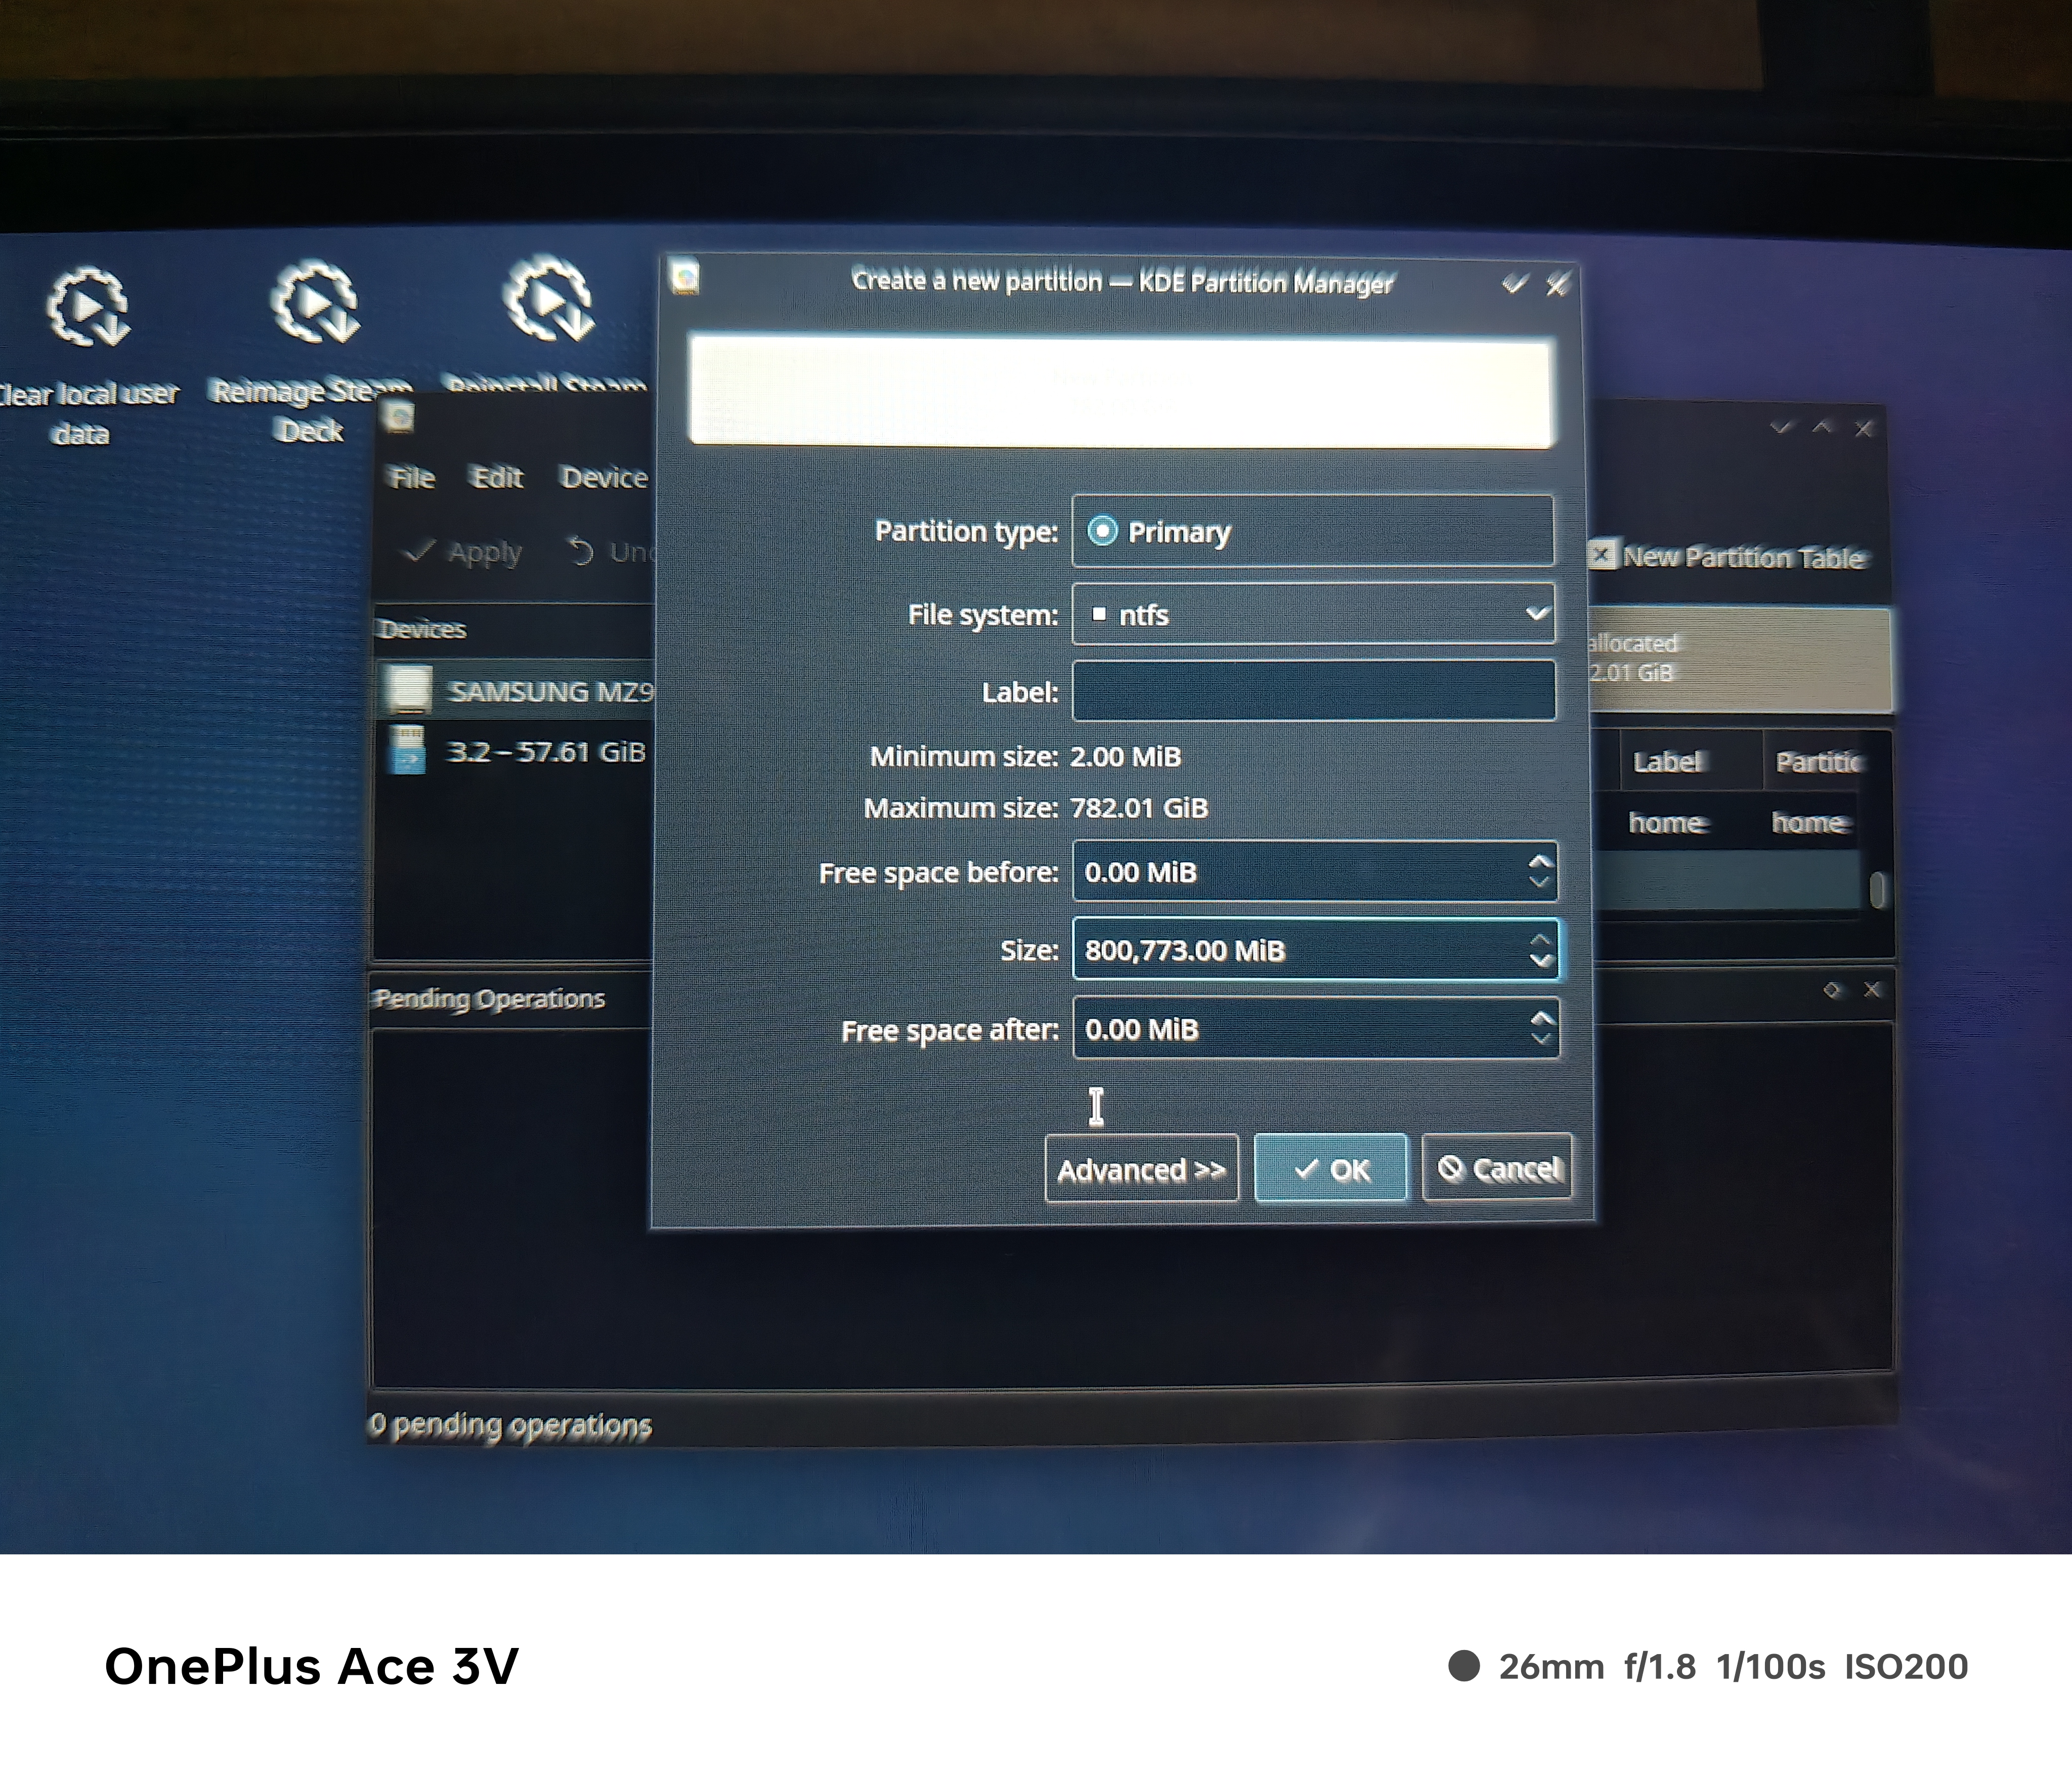Open the Reimage Steam Deck desktop icon
Viewport: 2072px width, 1777px height.
coord(314,303)
